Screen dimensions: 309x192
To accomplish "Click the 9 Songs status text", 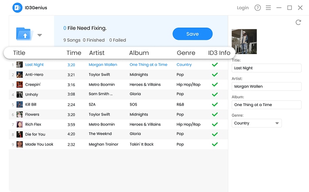I will (x=72, y=40).
